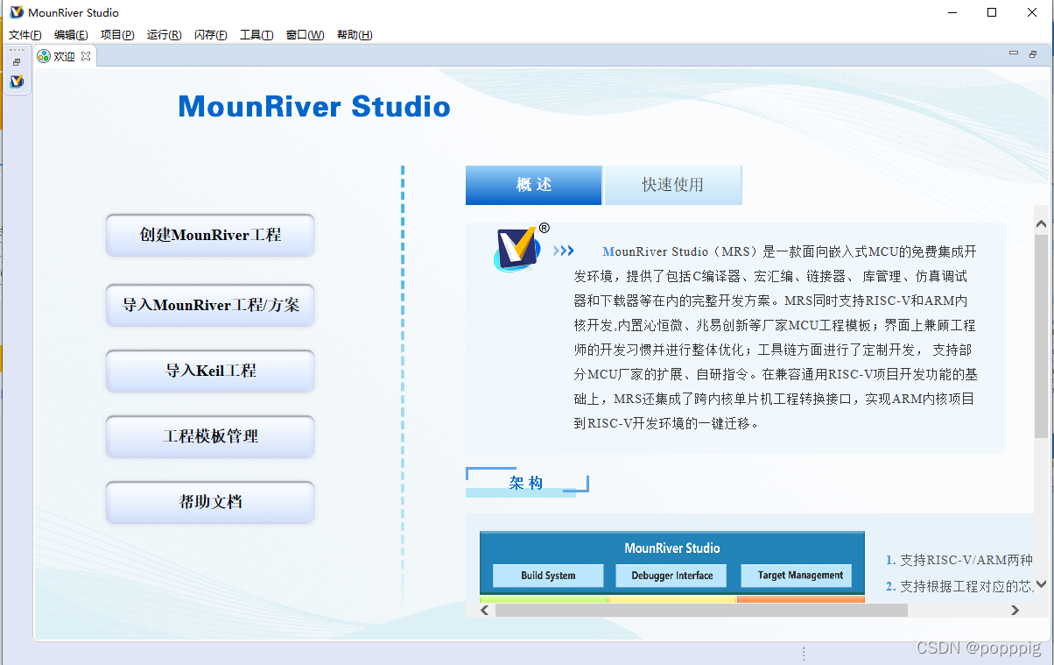
Task: Click the MounRiver Studio page heading
Action: 314,107
